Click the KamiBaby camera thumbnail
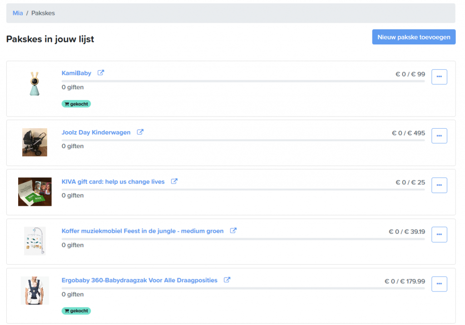 click(x=35, y=83)
